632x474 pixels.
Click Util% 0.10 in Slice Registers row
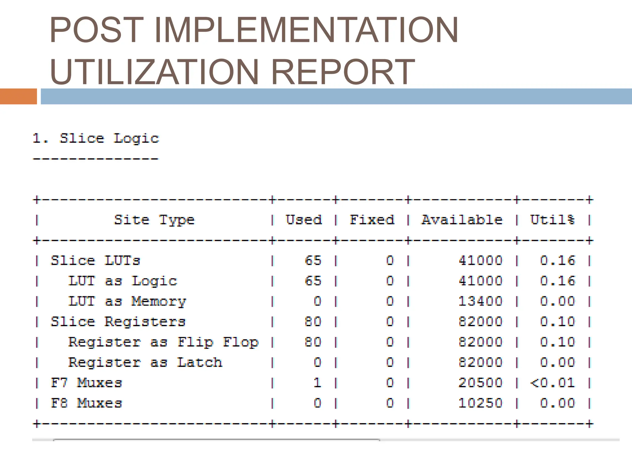(x=558, y=322)
